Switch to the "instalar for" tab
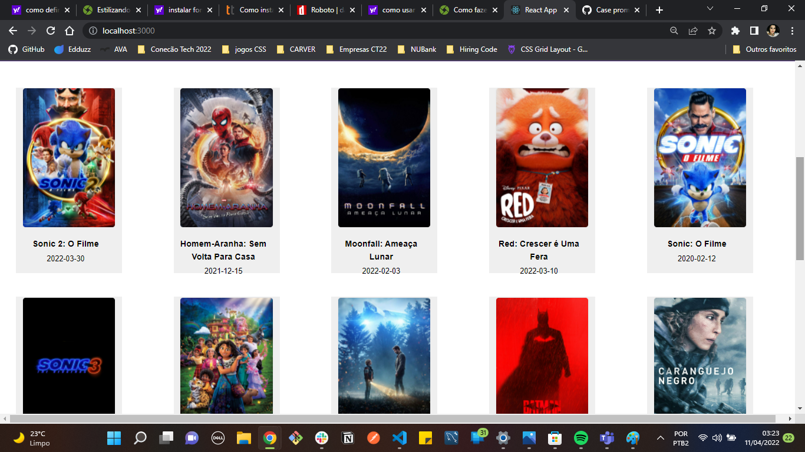Screen dimensions: 805x452 [184, 10]
